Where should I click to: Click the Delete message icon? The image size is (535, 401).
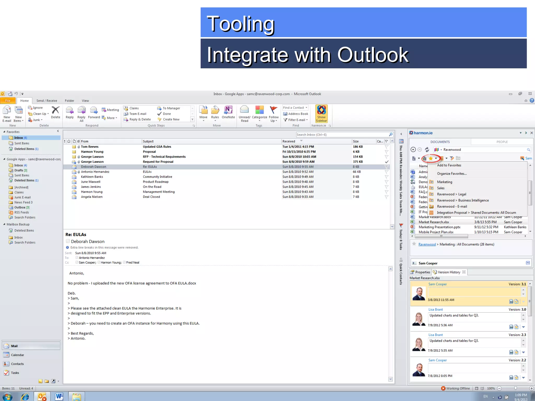[x=55, y=110]
